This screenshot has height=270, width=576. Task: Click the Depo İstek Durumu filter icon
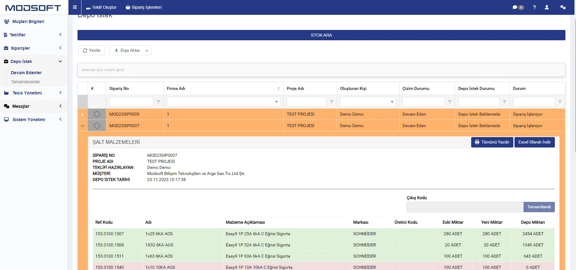(x=505, y=102)
